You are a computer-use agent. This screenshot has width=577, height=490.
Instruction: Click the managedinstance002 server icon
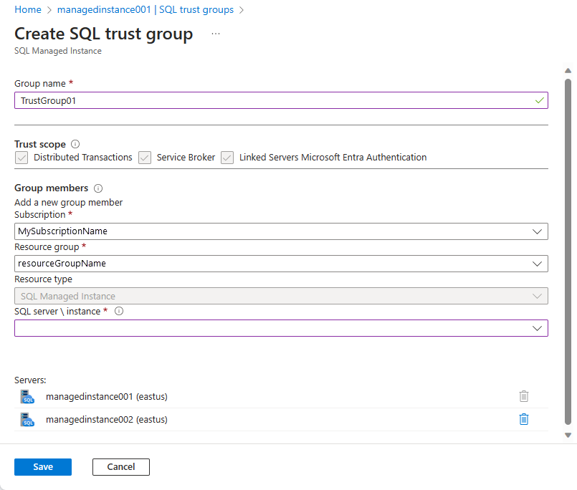point(28,419)
